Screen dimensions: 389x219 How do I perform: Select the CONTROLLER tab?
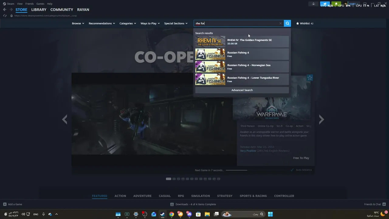(x=284, y=196)
